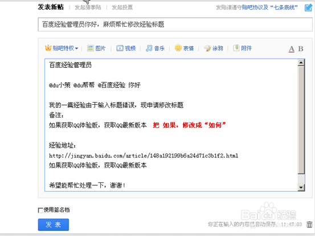Toggle bold with the B icon
The height and width of the screenshot is (236, 315).
(301, 48)
